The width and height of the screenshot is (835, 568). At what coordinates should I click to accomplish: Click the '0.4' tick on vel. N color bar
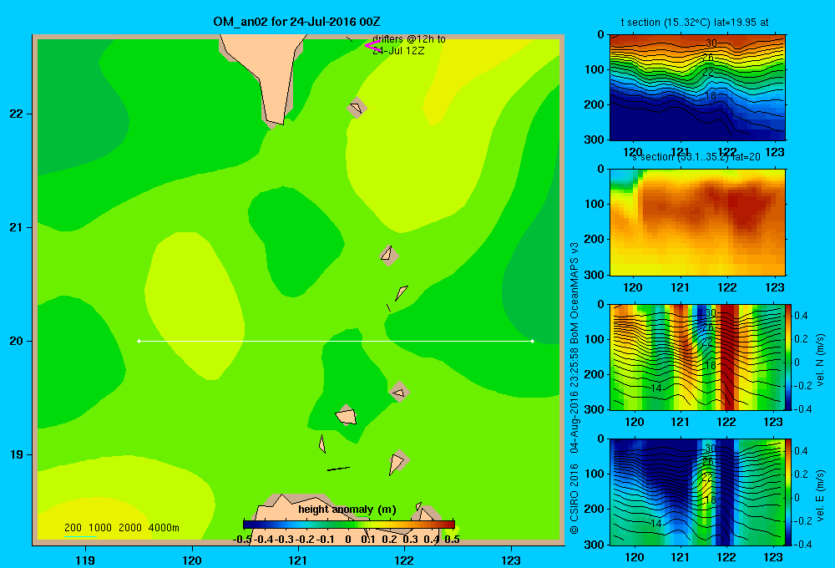801,316
